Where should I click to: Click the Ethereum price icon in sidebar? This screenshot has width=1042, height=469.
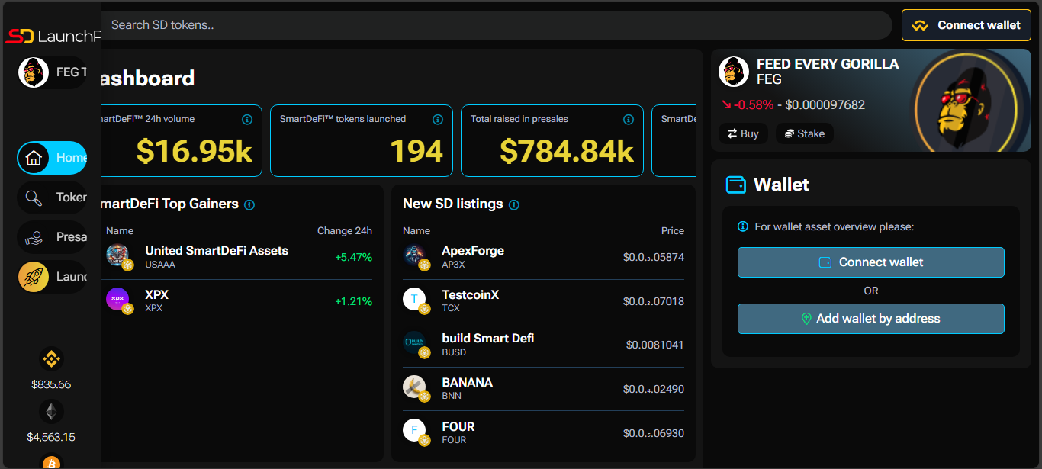point(51,412)
